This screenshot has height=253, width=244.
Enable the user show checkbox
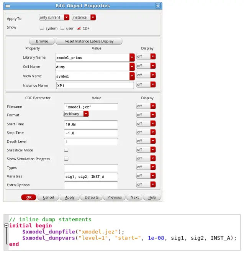coord(62,28)
